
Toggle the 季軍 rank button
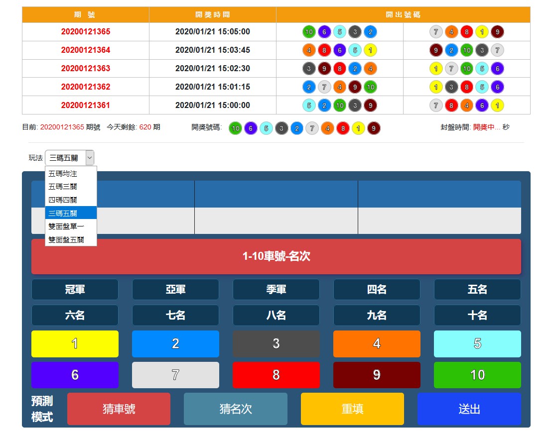pos(276,290)
